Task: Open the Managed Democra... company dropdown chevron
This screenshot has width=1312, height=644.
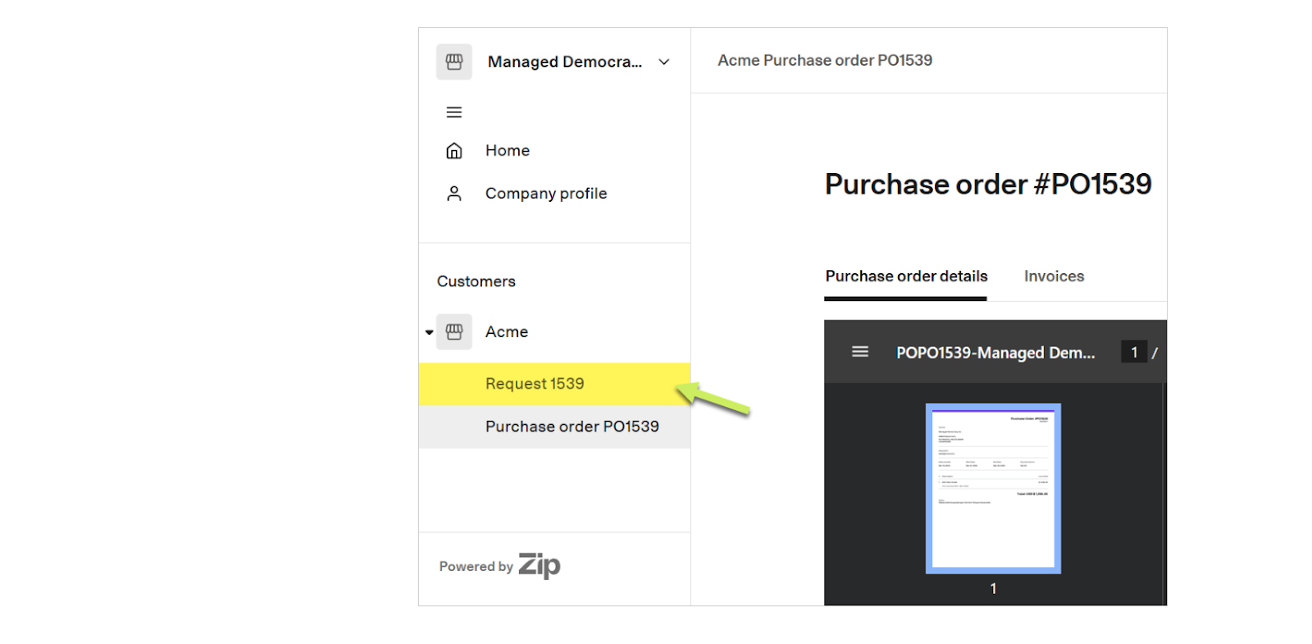Action: pos(664,62)
